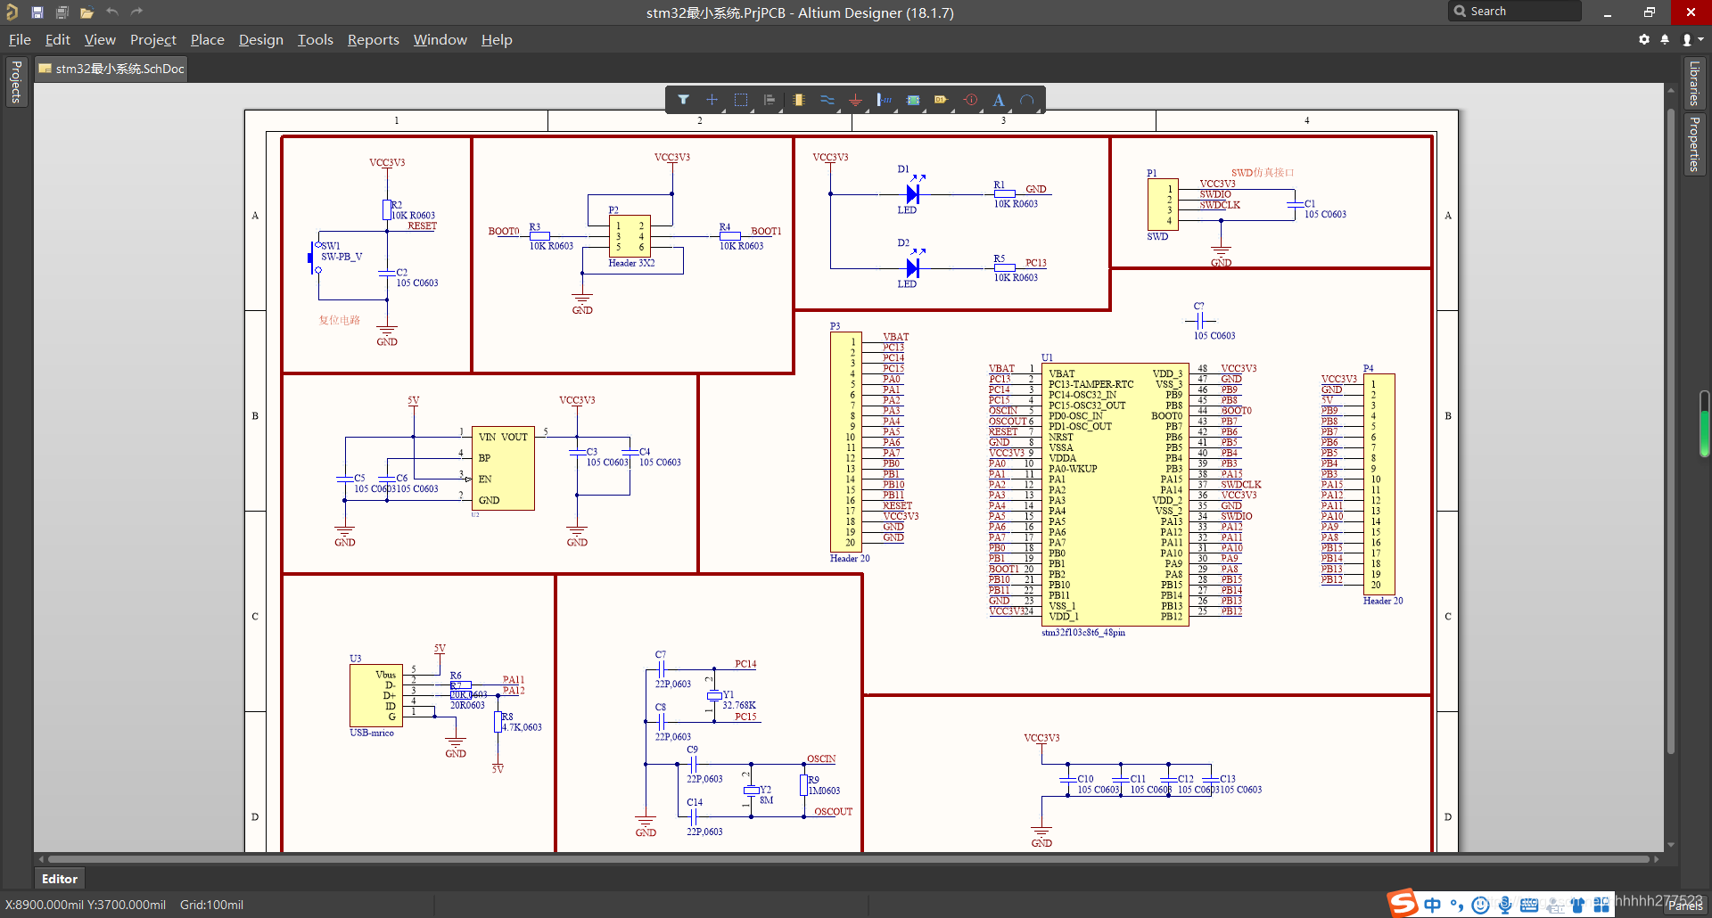Choose the dashed rectangle selection tool
Screen dimensions: 1712x918
pyautogui.click(x=740, y=100)
